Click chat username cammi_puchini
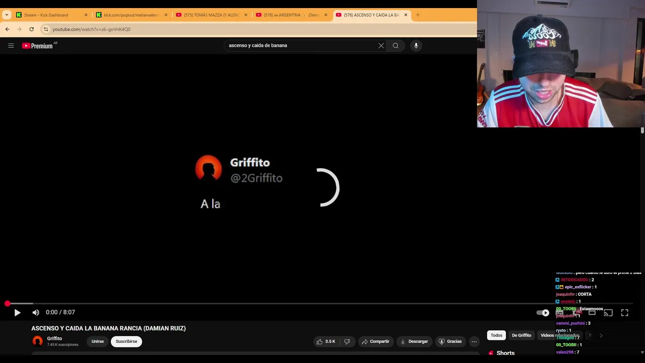The height and width of the screenshot is (363, 645). coord(570,323)
